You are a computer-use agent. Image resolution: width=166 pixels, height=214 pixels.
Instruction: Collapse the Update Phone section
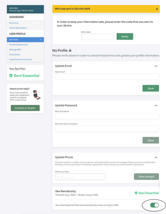(x=156, y=158)
